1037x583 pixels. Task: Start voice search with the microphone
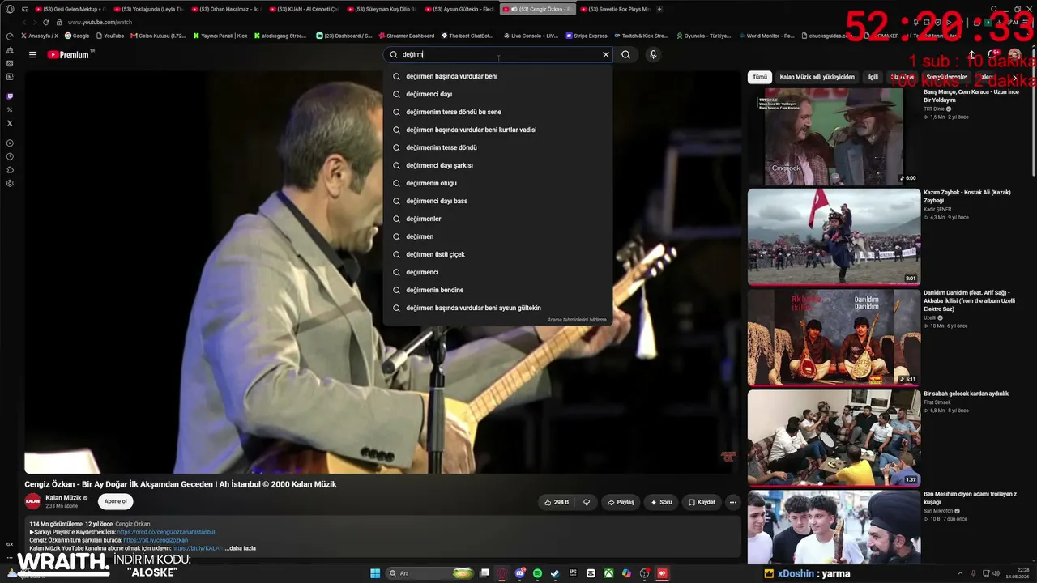(x=653, y=55)
